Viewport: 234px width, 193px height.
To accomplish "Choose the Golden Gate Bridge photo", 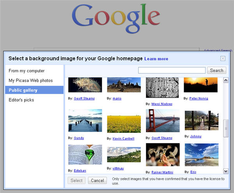I will coord(163,121).
